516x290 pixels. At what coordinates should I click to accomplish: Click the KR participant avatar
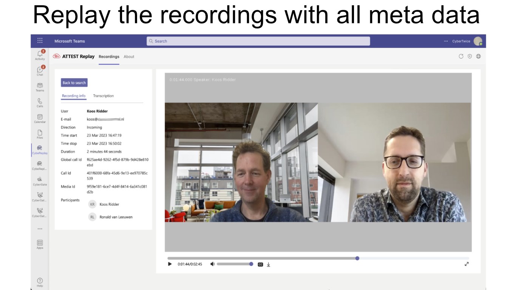[92, 204]
